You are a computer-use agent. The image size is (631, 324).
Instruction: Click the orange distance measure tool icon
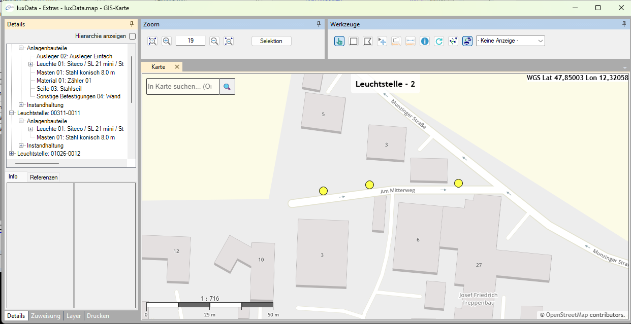(x=411, y=41)
